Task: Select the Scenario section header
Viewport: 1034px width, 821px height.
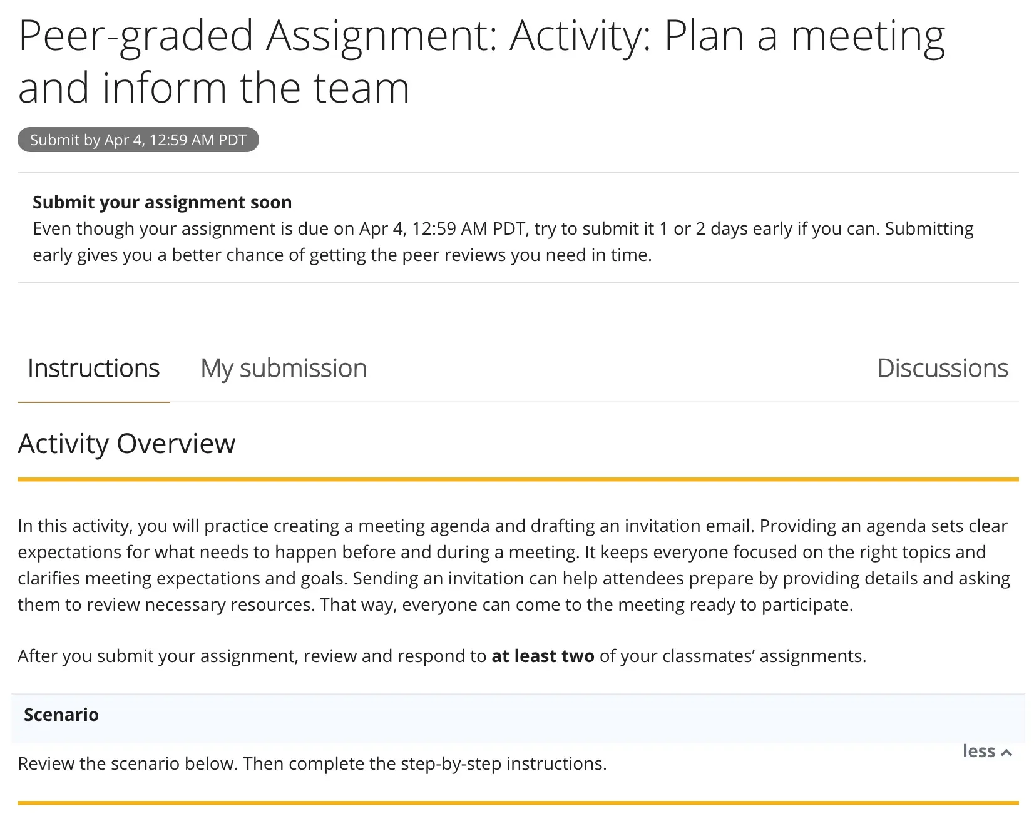Action: (x=61, y=715)
